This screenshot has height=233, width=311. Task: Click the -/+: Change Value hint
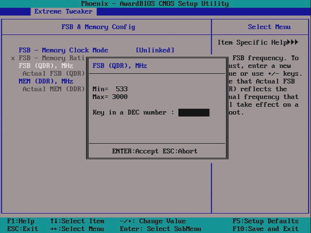pyautogui.click(x=153, y=221)
